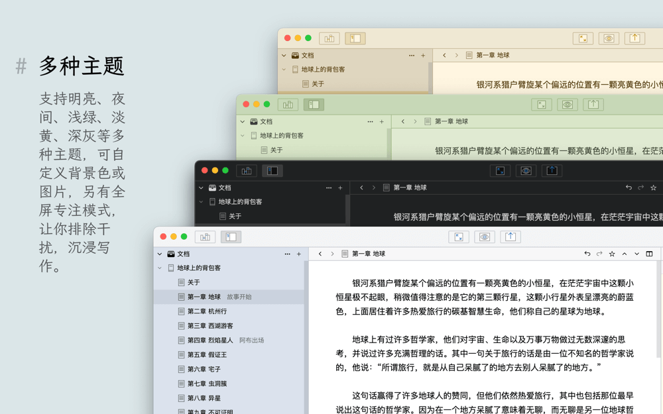Image resolution: width=663 pixels, height=414 pixels.
Task: Select 第二章 杭州行 document
Action: click(229, 311)
